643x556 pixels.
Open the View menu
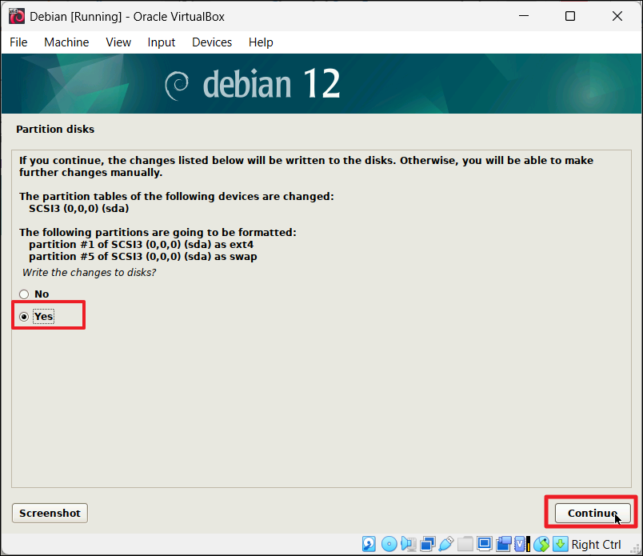point(118,42)
